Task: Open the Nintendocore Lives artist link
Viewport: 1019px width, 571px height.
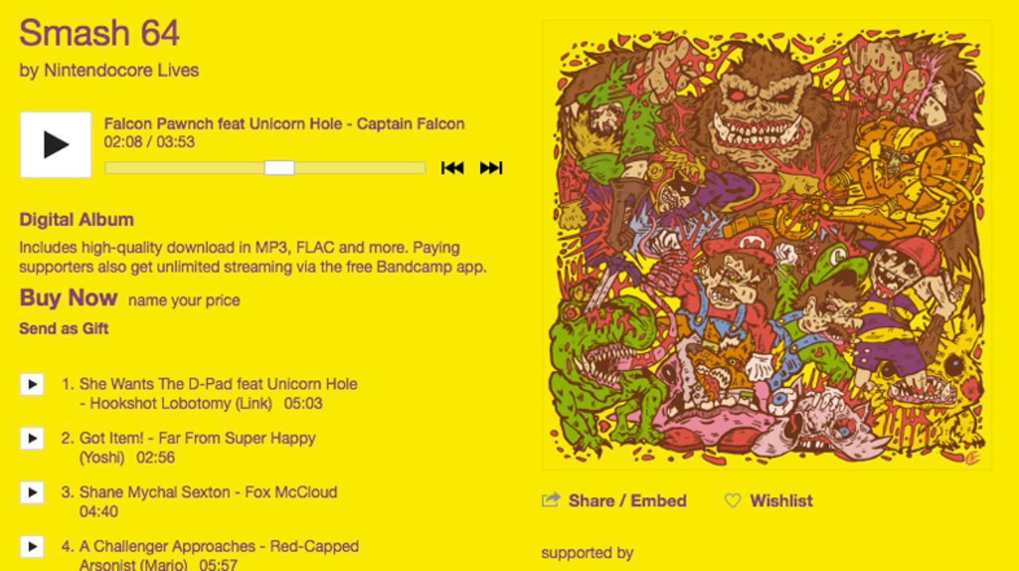Action: pos(121,70)
